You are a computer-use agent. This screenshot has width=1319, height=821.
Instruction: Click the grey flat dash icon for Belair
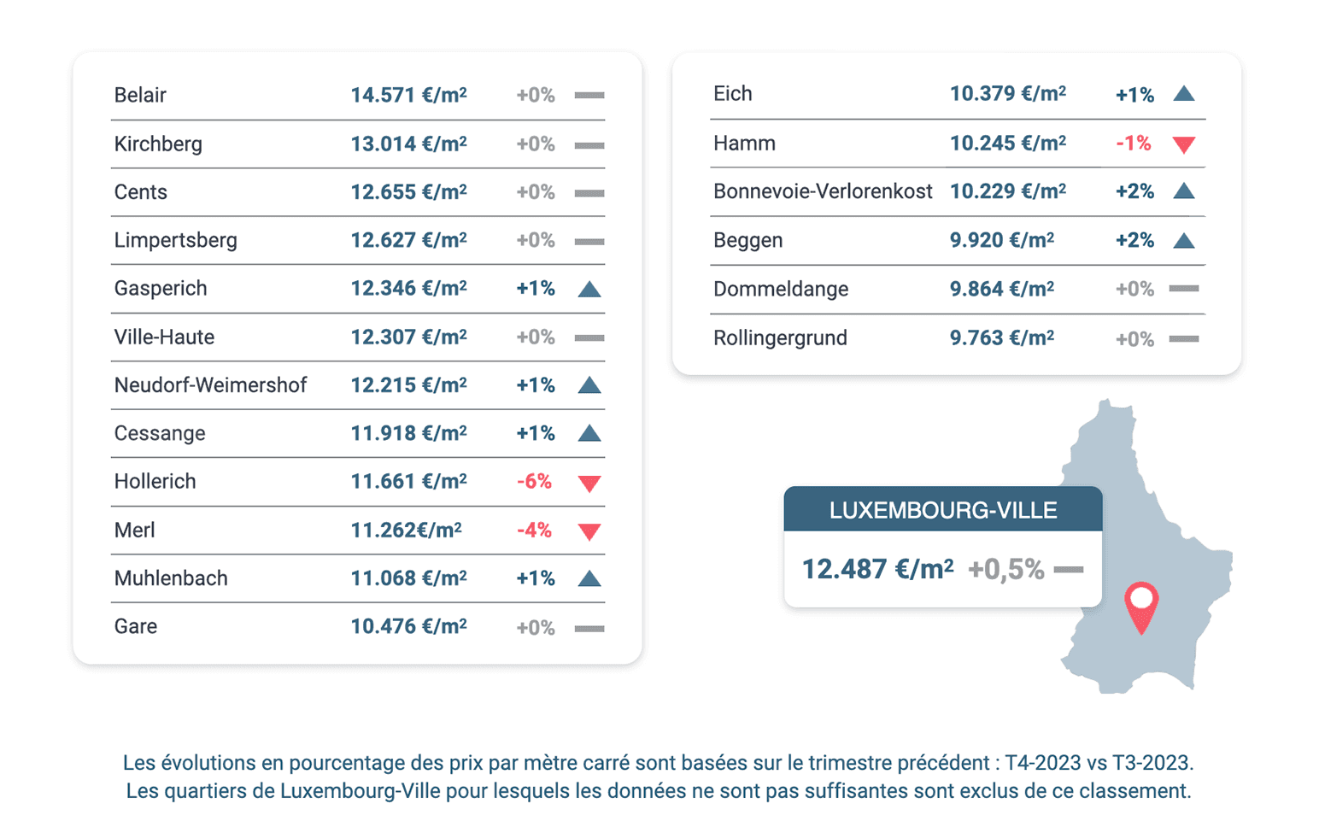(x=589, y=95)
